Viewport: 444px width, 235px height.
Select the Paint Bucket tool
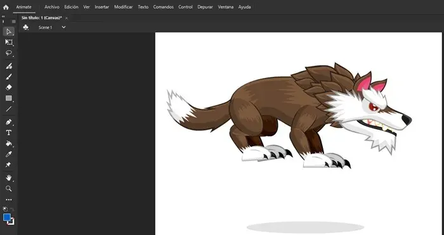(9, 143)
